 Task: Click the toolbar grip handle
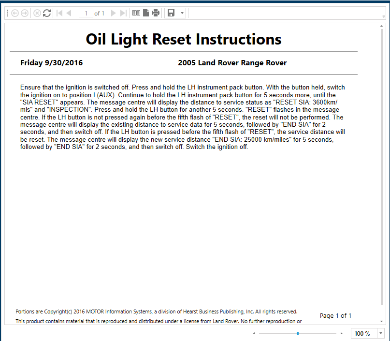click(7, 13)
